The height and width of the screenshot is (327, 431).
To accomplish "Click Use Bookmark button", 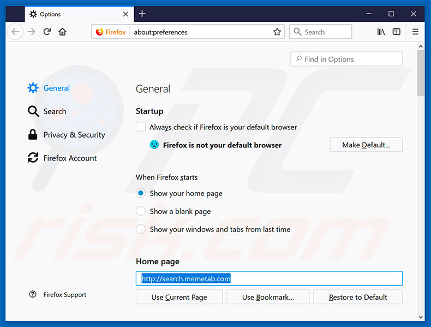I will (x=268, y=297).
